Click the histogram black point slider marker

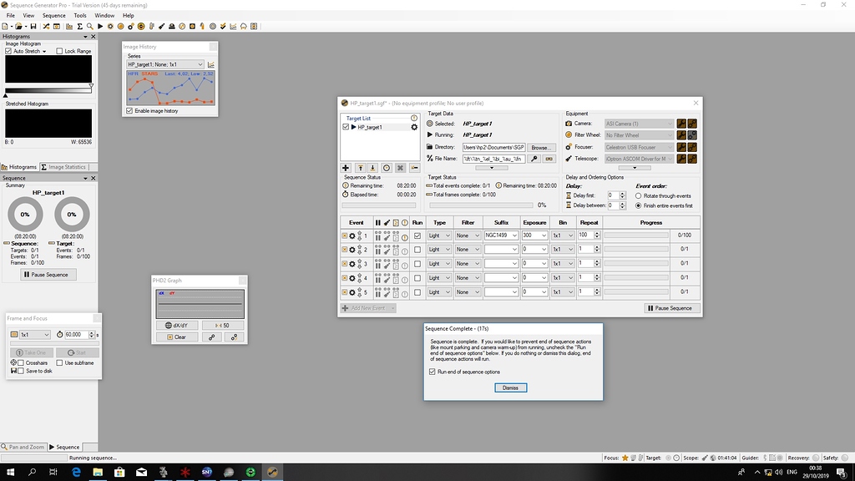(x=6, y=95)
